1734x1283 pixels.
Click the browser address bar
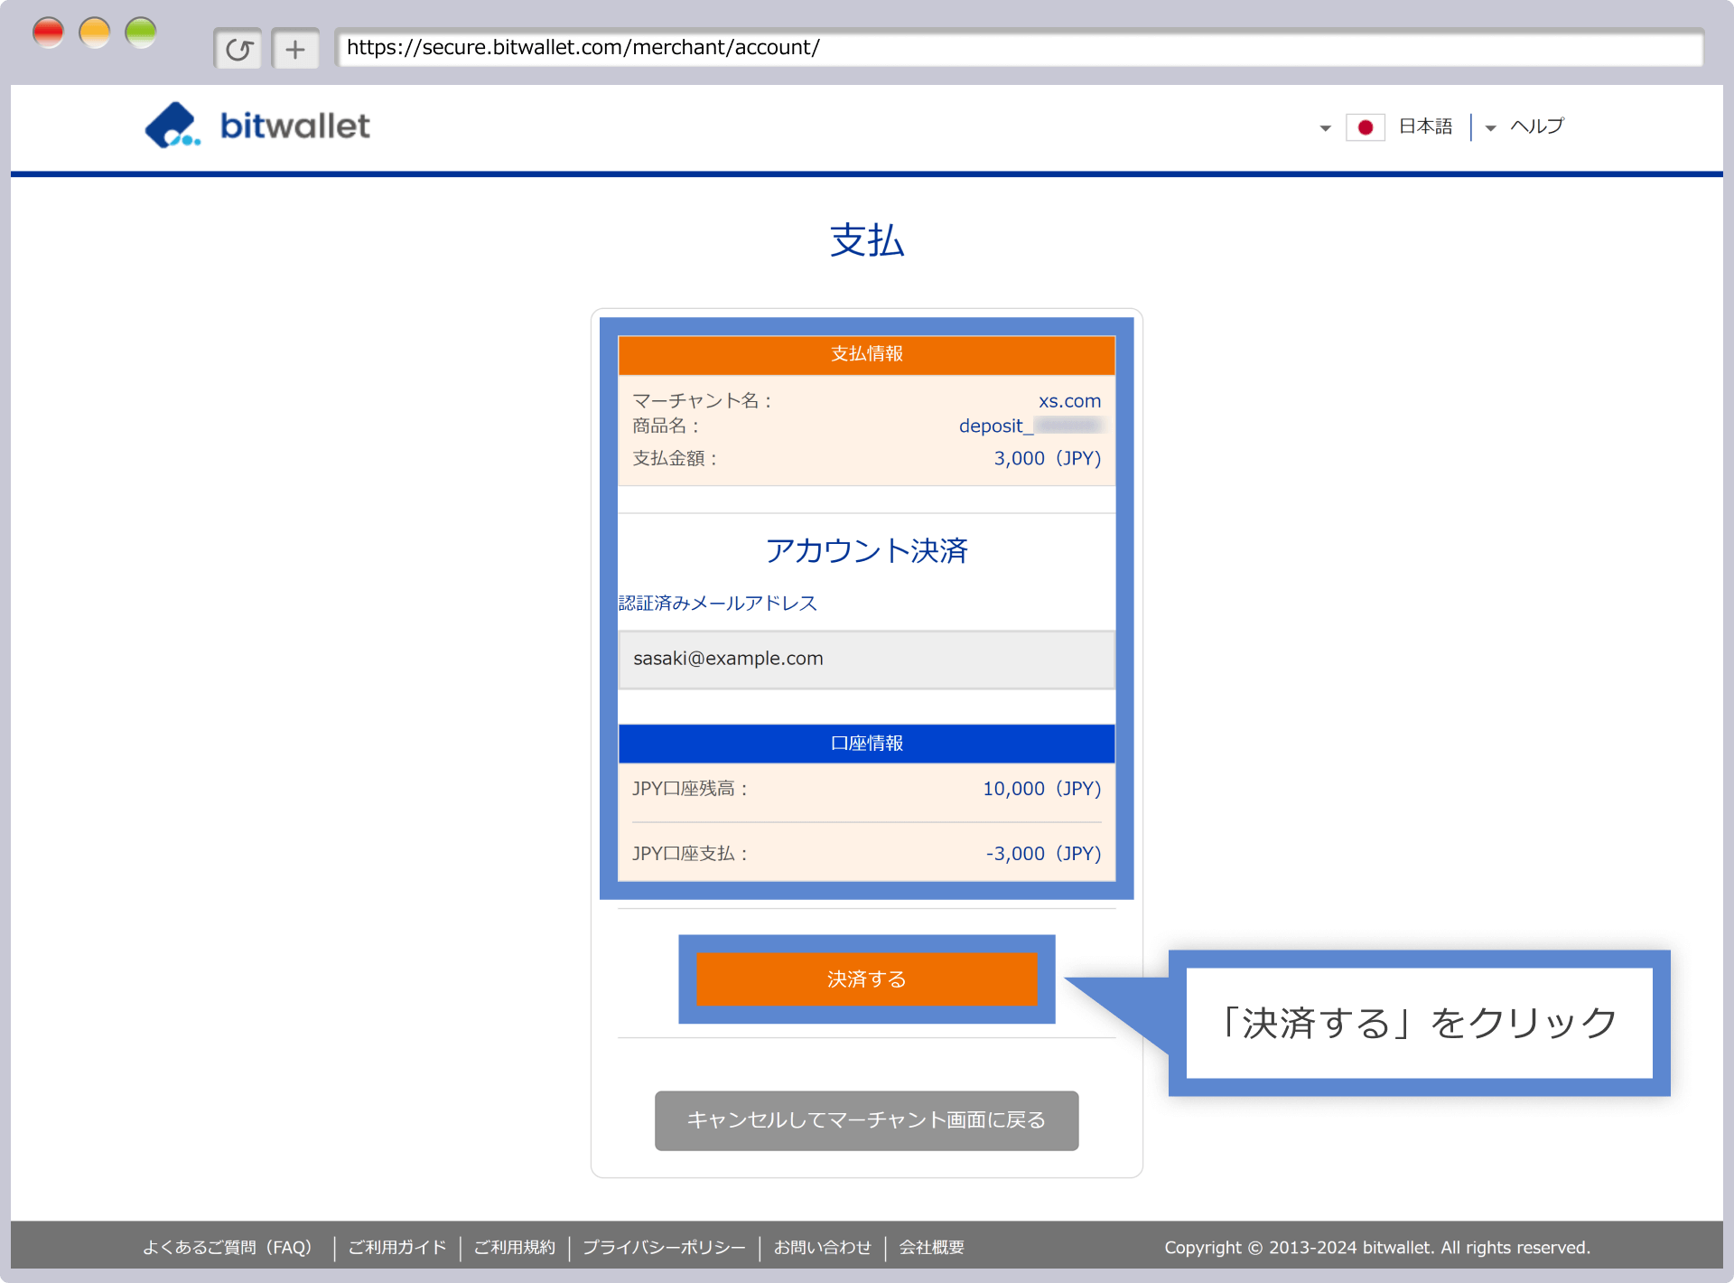1020,48
